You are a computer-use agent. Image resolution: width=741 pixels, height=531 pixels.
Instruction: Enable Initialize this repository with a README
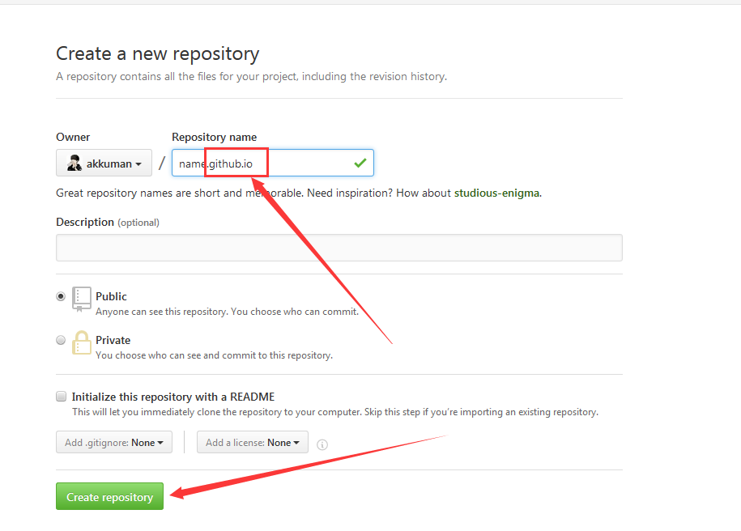point(61,397)
